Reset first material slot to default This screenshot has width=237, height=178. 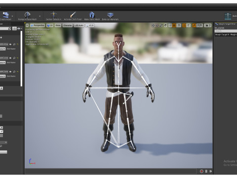pos(17,44)
